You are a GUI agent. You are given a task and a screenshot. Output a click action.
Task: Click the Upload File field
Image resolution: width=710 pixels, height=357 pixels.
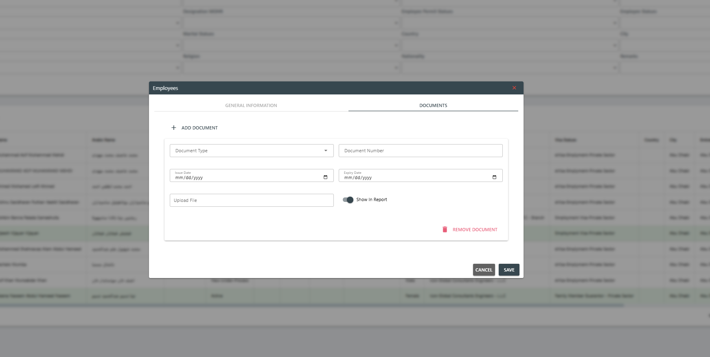pos(252,200)
